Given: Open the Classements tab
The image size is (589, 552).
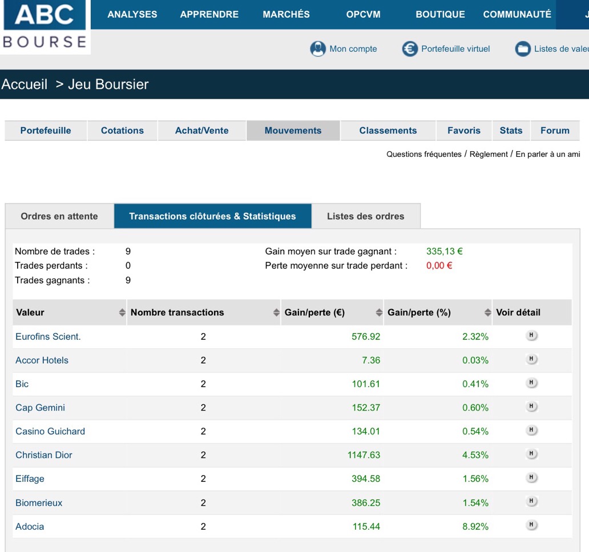Looking at the screenshot, I should tap(388, 131).
